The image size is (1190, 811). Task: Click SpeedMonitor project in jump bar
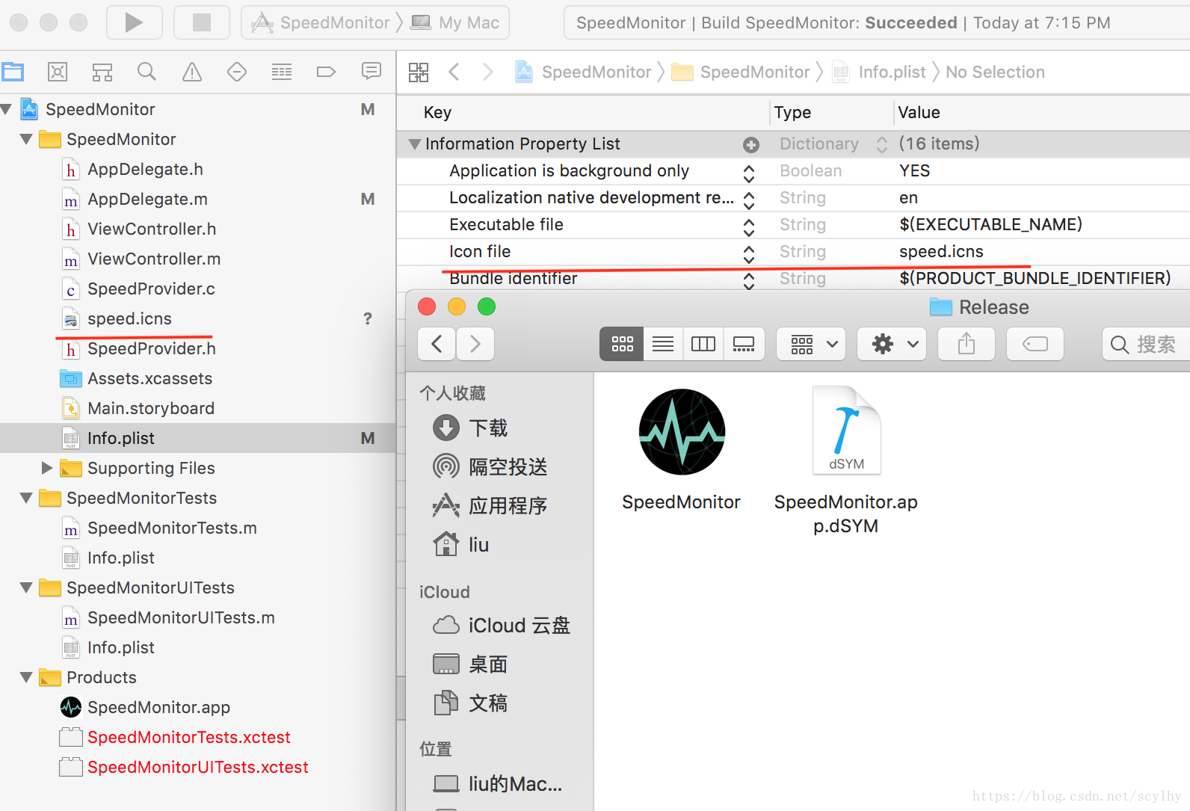click(584, 72)
